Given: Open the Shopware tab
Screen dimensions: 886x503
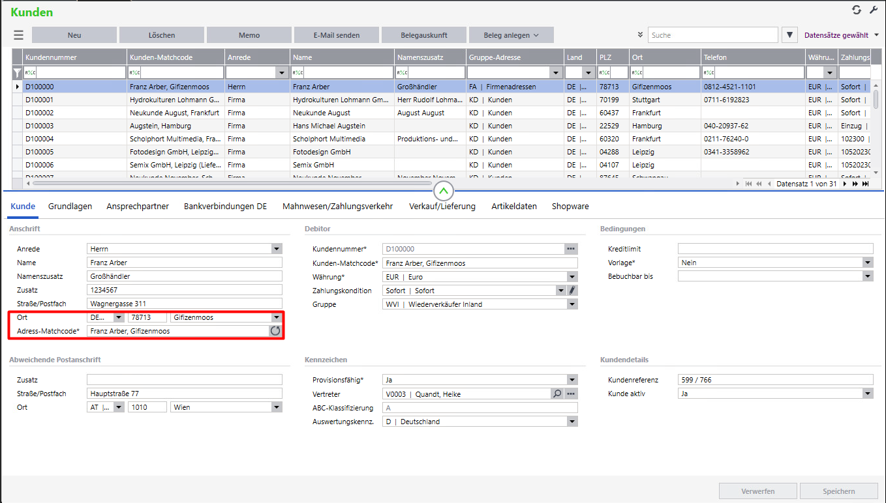Looking at the screenshot, I should (570, 207).
